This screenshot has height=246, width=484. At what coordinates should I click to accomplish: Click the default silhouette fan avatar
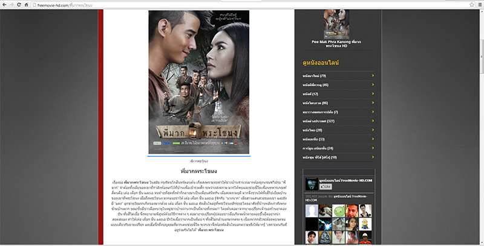pos(312,211)
